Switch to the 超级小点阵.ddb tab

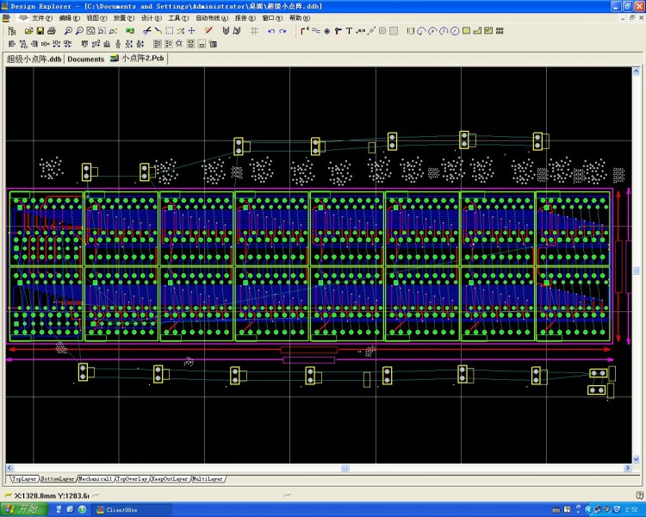pos(34,59)
